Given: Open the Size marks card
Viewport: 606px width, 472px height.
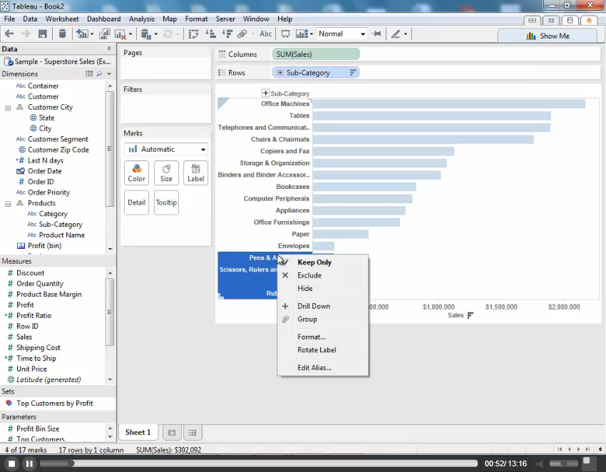Looking at the screenshot, I should click(166, 173).
